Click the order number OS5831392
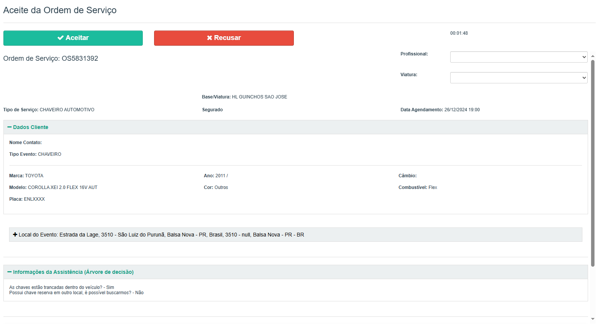The image size is (596, 324). coord(80,58)
